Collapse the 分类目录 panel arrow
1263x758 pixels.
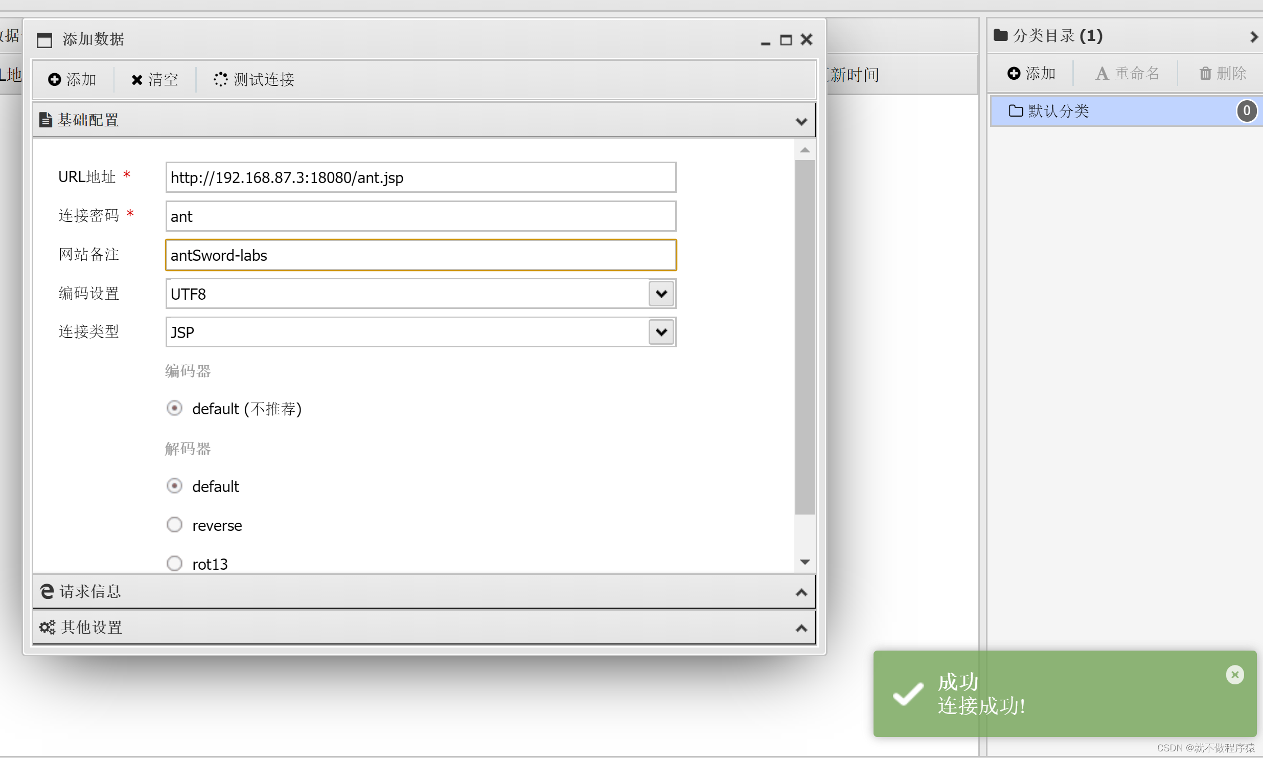tap(1253, 36)
